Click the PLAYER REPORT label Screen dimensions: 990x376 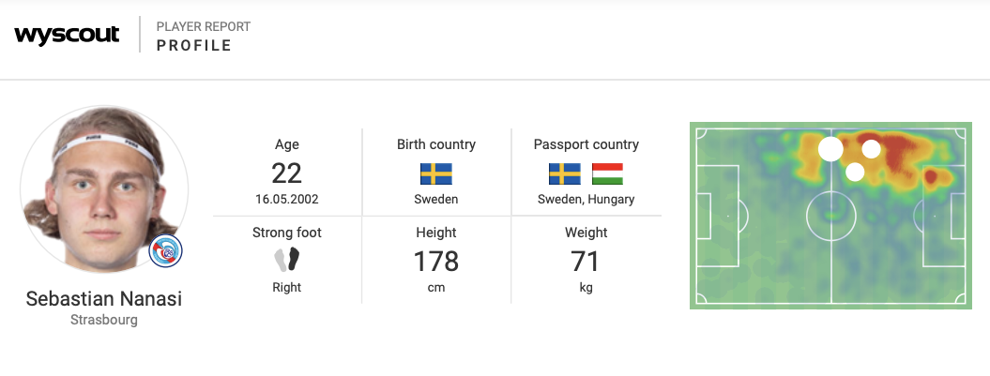click(x=204, y=27)
